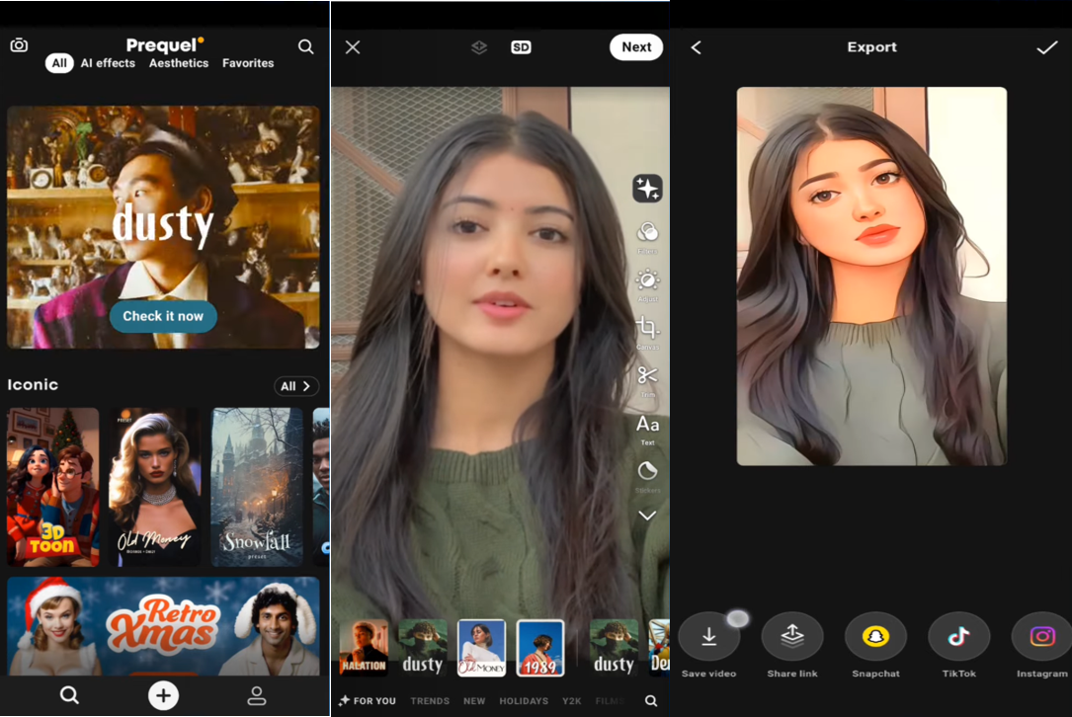Select the Snowfall preset card

pos(257,487)
